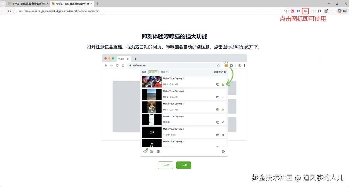Open the browser profile avatar
This screenshot has width=349, height=187.
[326, 11]
